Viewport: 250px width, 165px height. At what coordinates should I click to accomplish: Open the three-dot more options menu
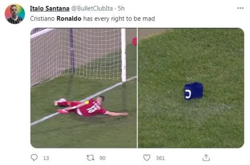pos(240,8)
